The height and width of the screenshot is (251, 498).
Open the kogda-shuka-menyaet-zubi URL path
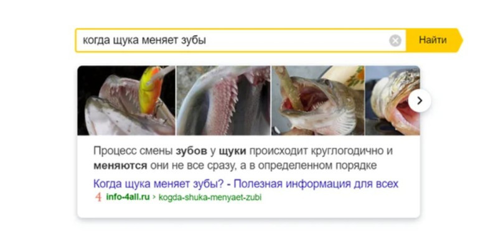pos(210,197)
